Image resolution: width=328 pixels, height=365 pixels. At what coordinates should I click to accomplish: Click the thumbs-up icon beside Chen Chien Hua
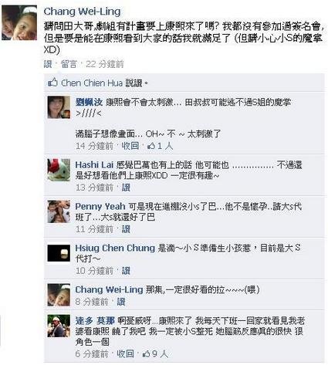click(x=52, y=83)
